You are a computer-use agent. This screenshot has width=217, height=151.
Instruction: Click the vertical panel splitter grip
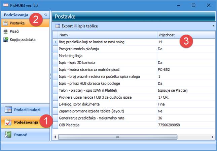[x=50, y=76]
